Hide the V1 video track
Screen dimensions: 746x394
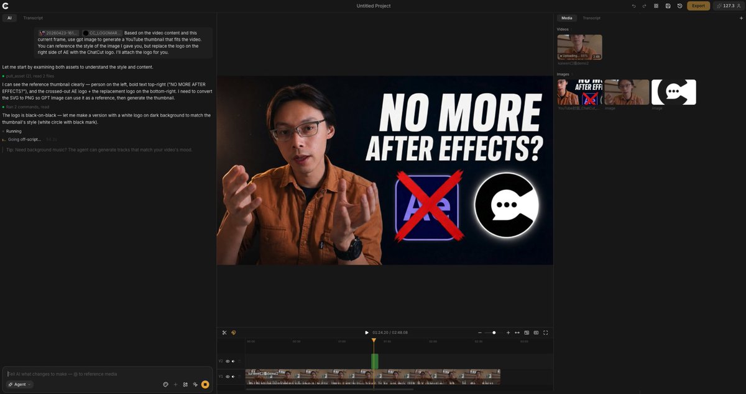tap(228, 376)
